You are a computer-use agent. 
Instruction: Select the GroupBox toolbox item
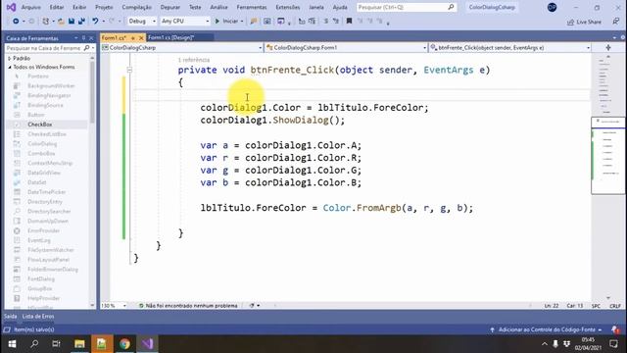pyautogui.click(x=39, y=288)
